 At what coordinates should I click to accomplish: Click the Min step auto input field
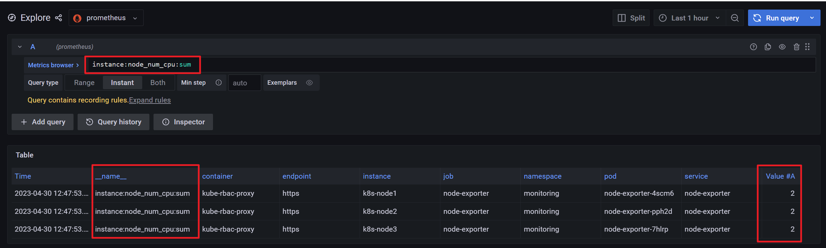(x=244, y=83)
